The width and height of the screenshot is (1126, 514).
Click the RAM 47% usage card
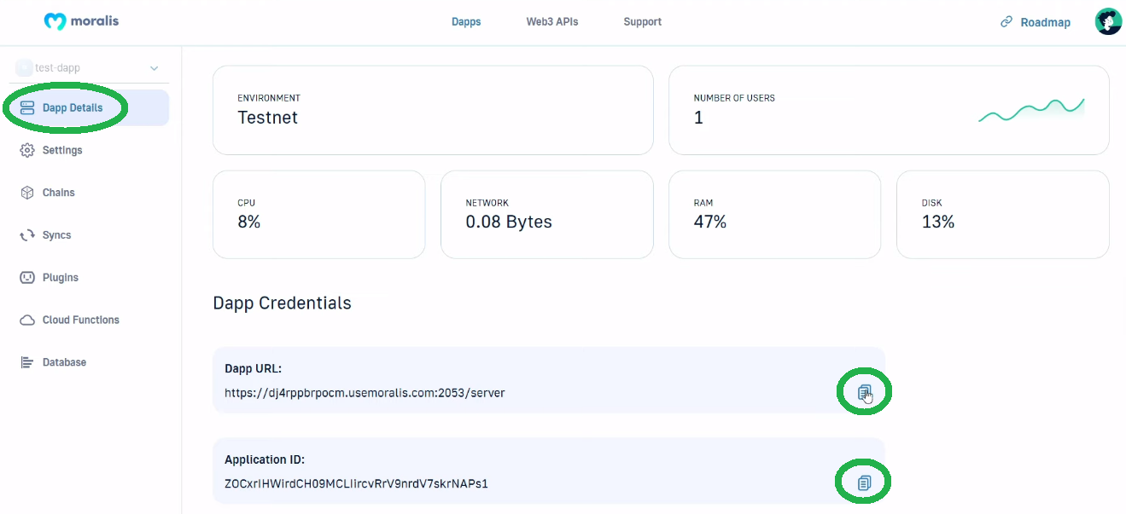774,214
